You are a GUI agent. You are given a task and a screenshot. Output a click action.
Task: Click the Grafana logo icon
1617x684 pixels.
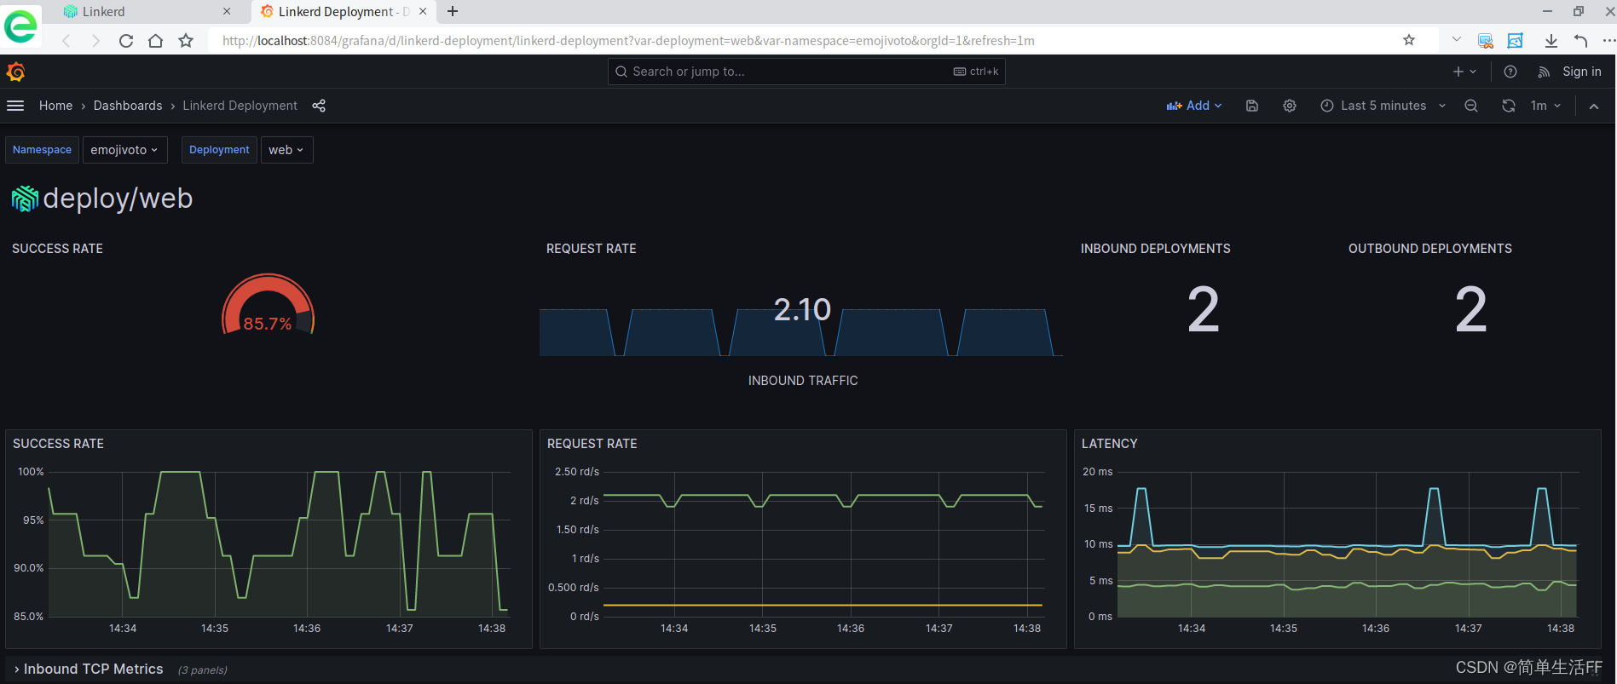[x=15, y=72]
